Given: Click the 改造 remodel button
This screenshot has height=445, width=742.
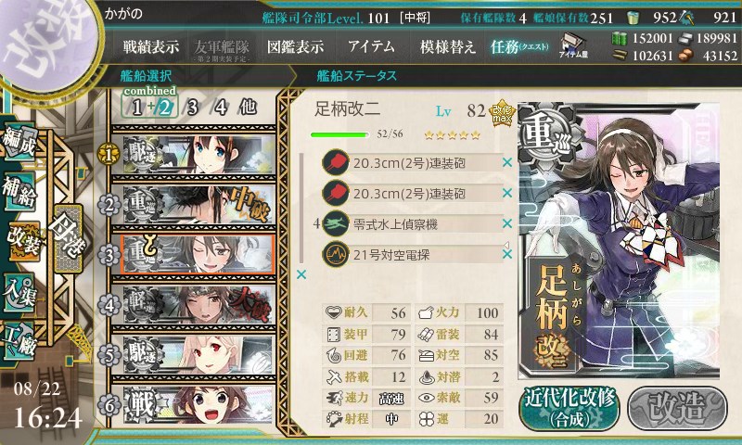Looking at the screenshot, I should [677, 408].
